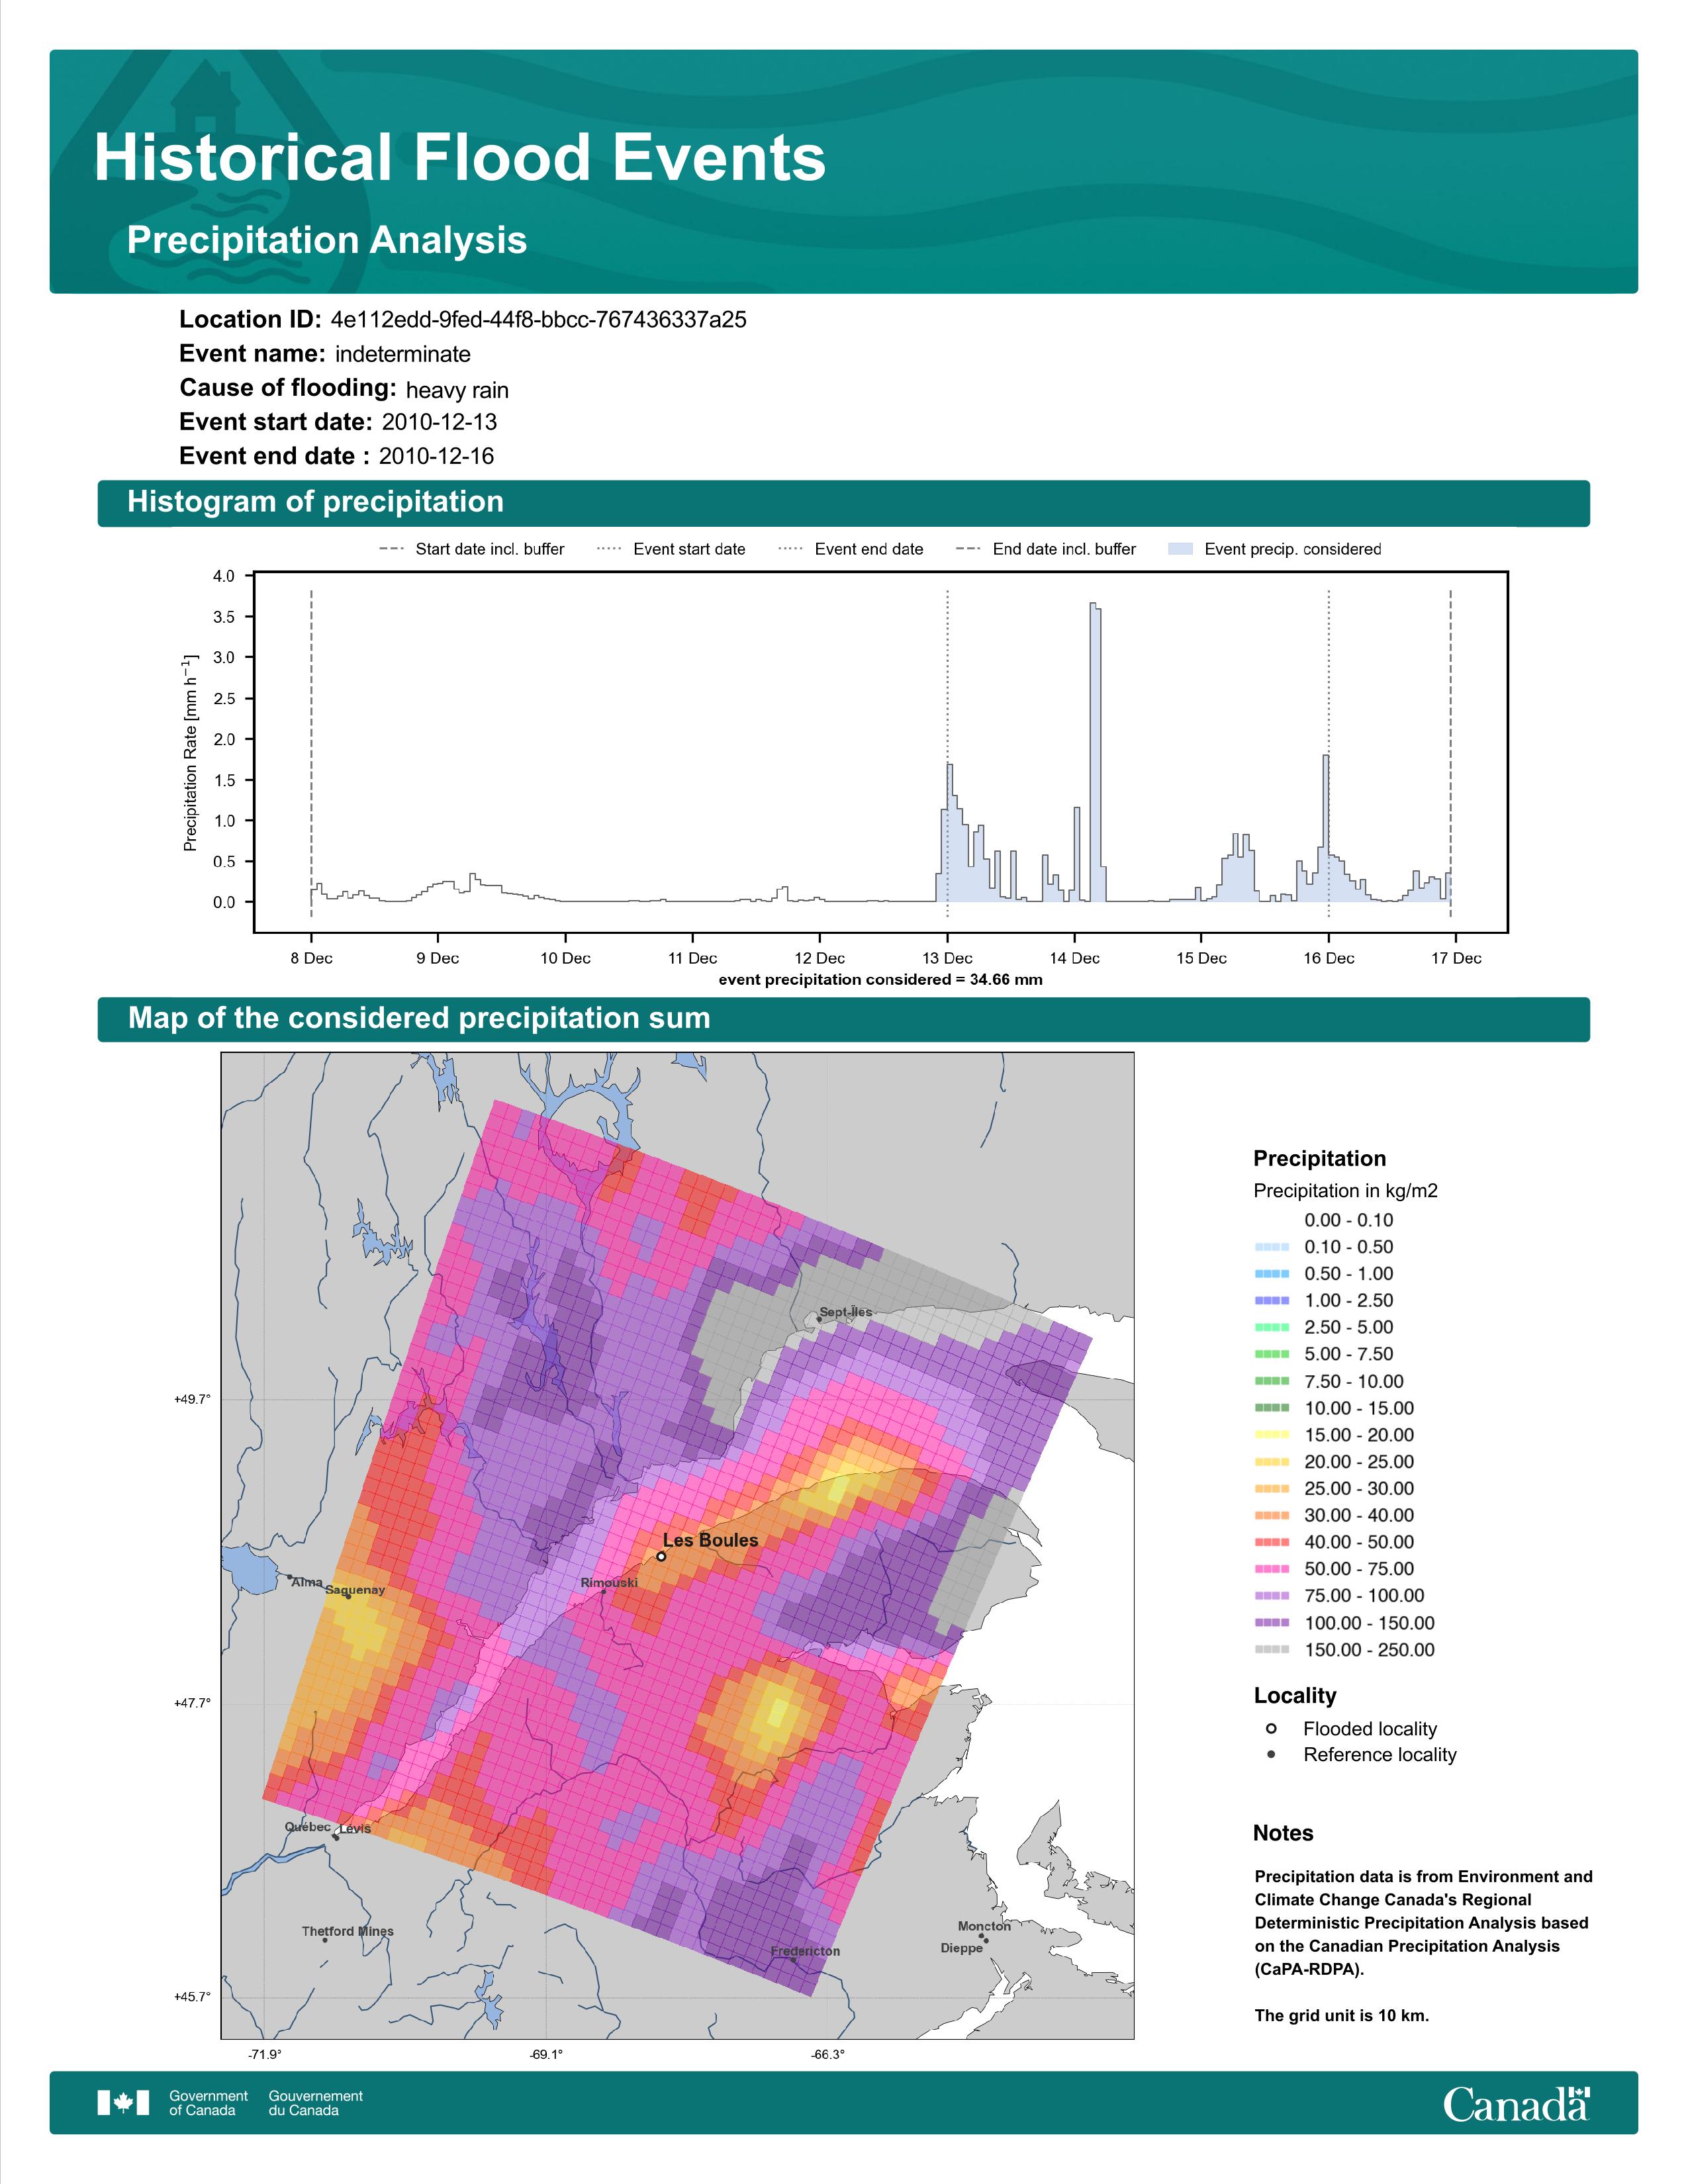The height and width of the screenshot is (2184, 1688).
Task: Click the Fredericton label on the map
Action: click(x=805, y=1951)
